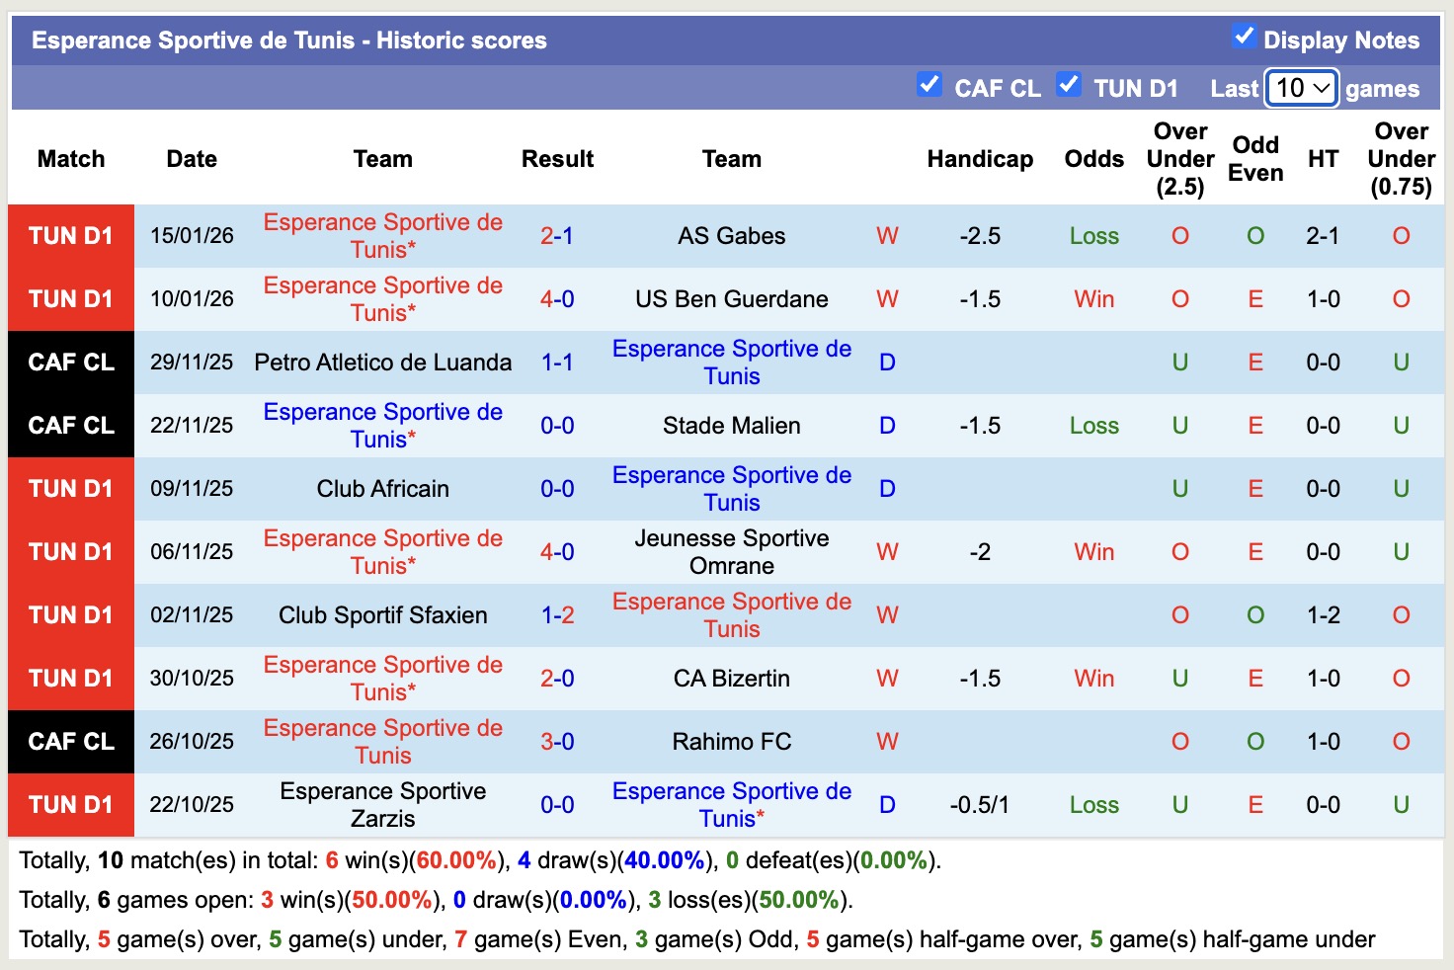Click the Stade Malien team name

point(731,426)
